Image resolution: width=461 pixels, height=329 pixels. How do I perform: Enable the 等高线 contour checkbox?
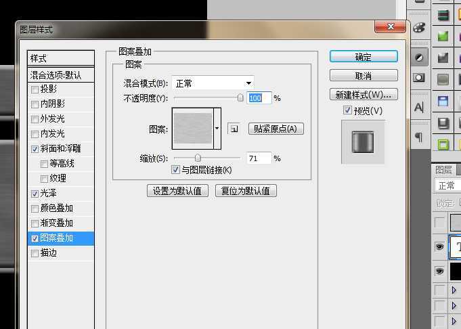[x=44, y=164]
